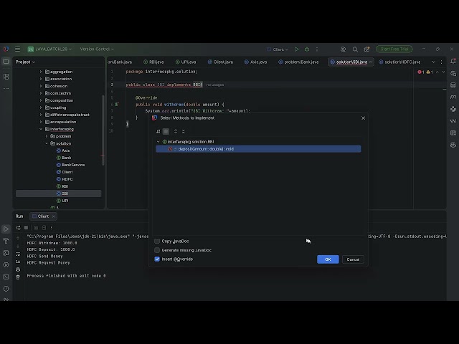The image size is (459, 344).
Task: Switch to the UPI.java tab
Action: tap(186, 62)
